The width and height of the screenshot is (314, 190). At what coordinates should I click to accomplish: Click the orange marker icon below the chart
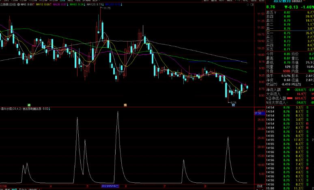coord(125,105)
